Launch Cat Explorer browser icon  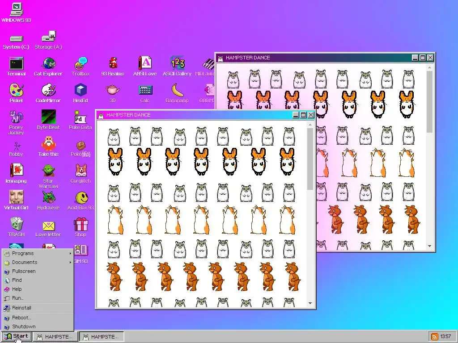click(x=48, y=67)
